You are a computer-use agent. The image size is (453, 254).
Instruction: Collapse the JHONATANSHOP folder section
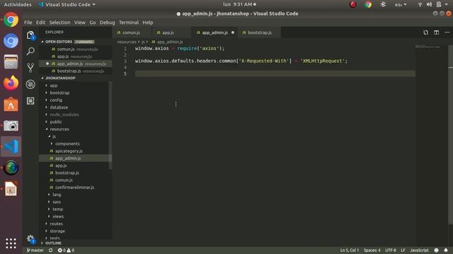click(60, 78)
